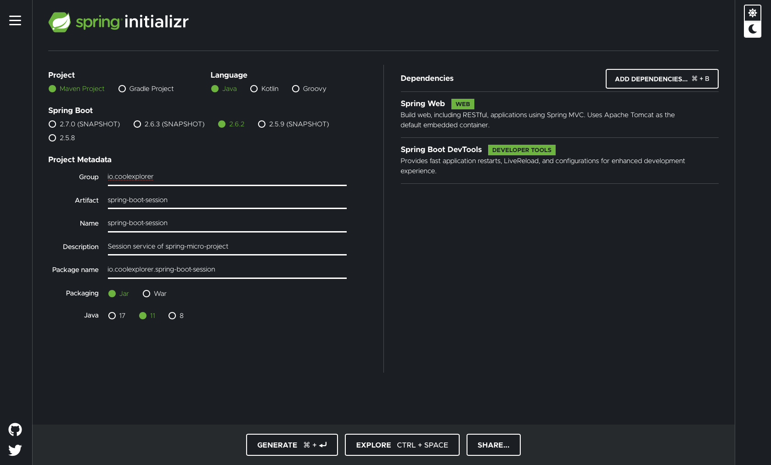Screen dimensions: 771x465
Task: Choose Java language option
Action: tap(224, 89)
